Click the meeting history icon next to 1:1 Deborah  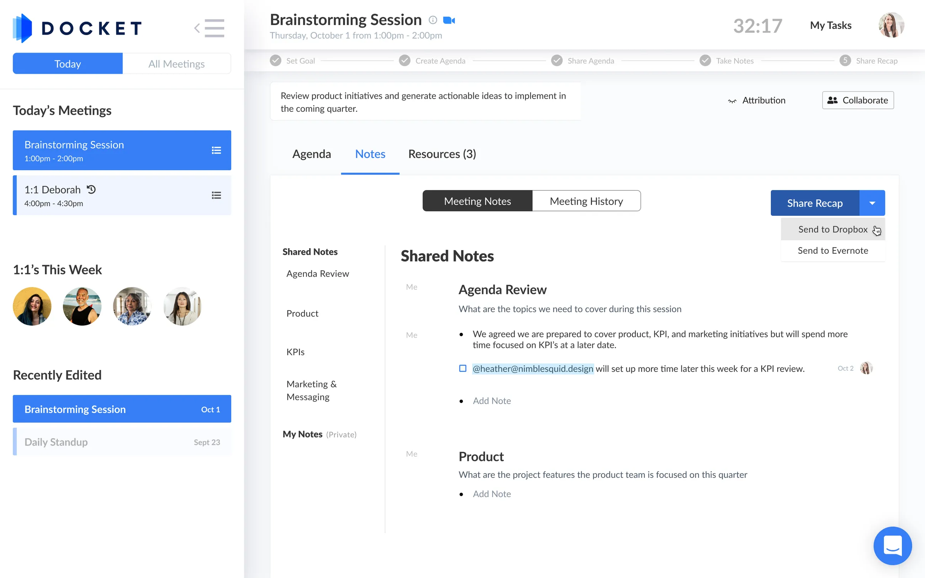click(x=90, y=189)
